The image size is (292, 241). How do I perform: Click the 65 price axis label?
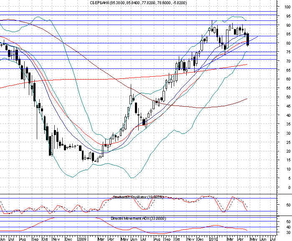(288, 70)
